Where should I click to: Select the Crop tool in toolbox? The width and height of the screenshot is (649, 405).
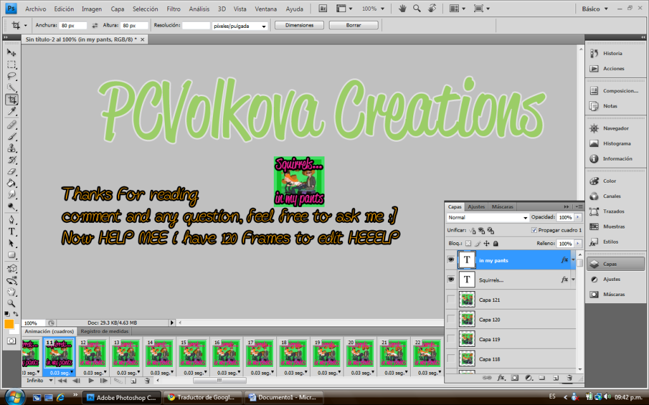point(11,99)
